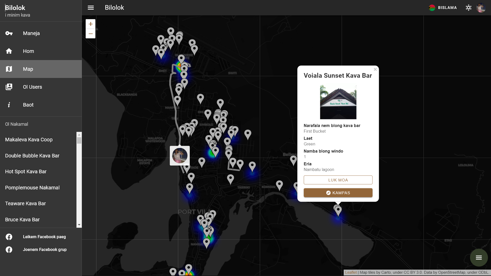
Task: Click the map icon in the sidebar
Action: point(9,69)
